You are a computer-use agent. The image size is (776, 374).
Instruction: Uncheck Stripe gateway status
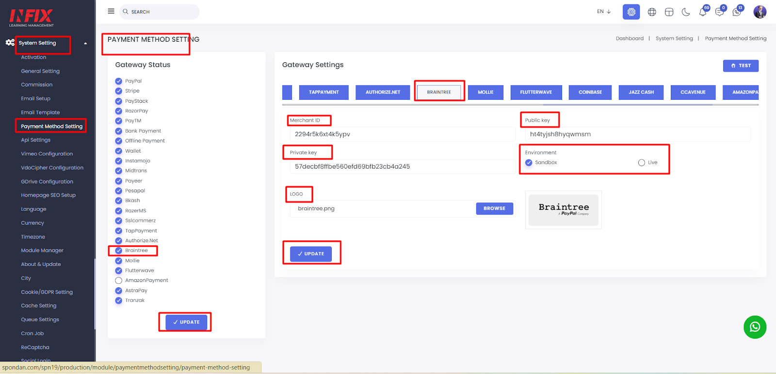click(118, 91)
